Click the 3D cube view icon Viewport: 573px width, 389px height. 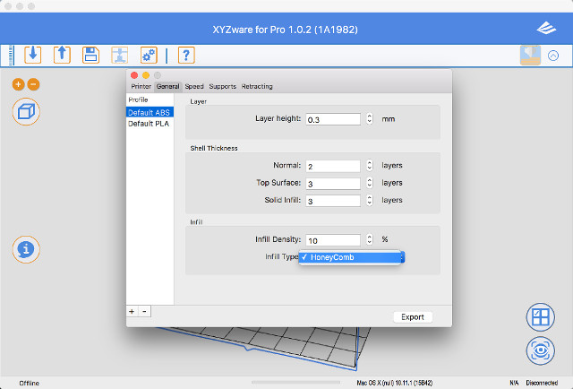pyautogui.click(x=26, y=112)
